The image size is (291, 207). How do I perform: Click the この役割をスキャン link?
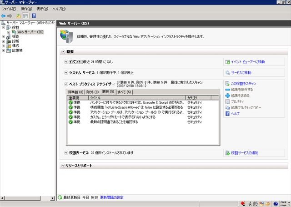pos(244,84)
